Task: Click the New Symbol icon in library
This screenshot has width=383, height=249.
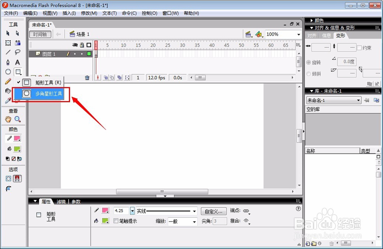Action: 308,244
